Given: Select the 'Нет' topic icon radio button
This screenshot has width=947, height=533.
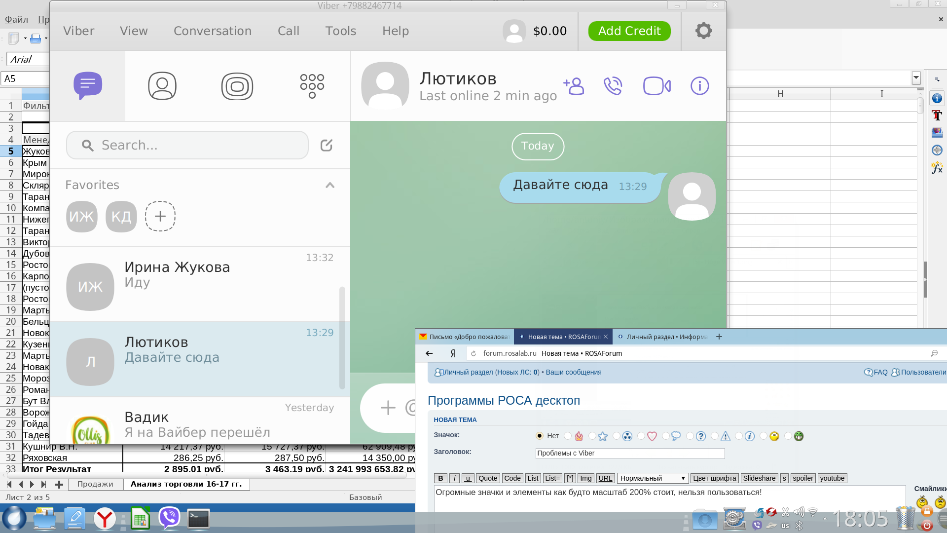Looking at the screenshot, I should tap(539, 436).
